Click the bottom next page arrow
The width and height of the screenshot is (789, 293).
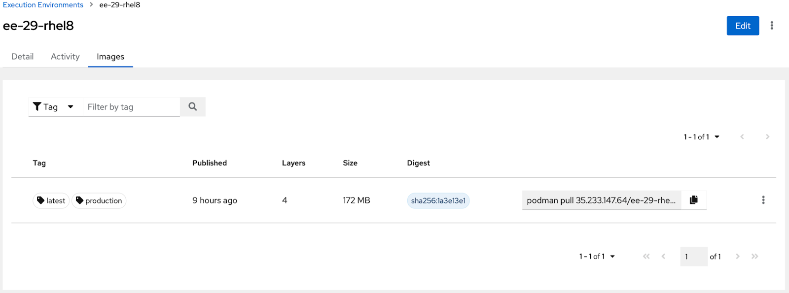(x=738, y=257)
